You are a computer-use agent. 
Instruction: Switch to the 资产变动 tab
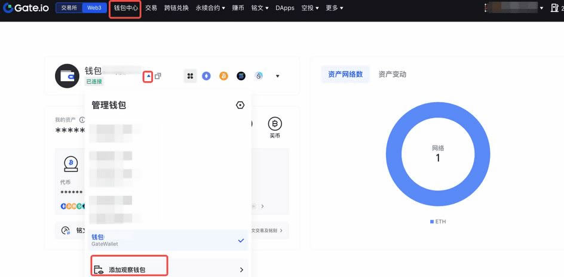tap(392, 74)
